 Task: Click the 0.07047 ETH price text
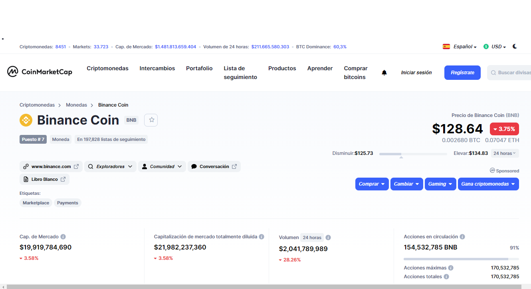502,141
